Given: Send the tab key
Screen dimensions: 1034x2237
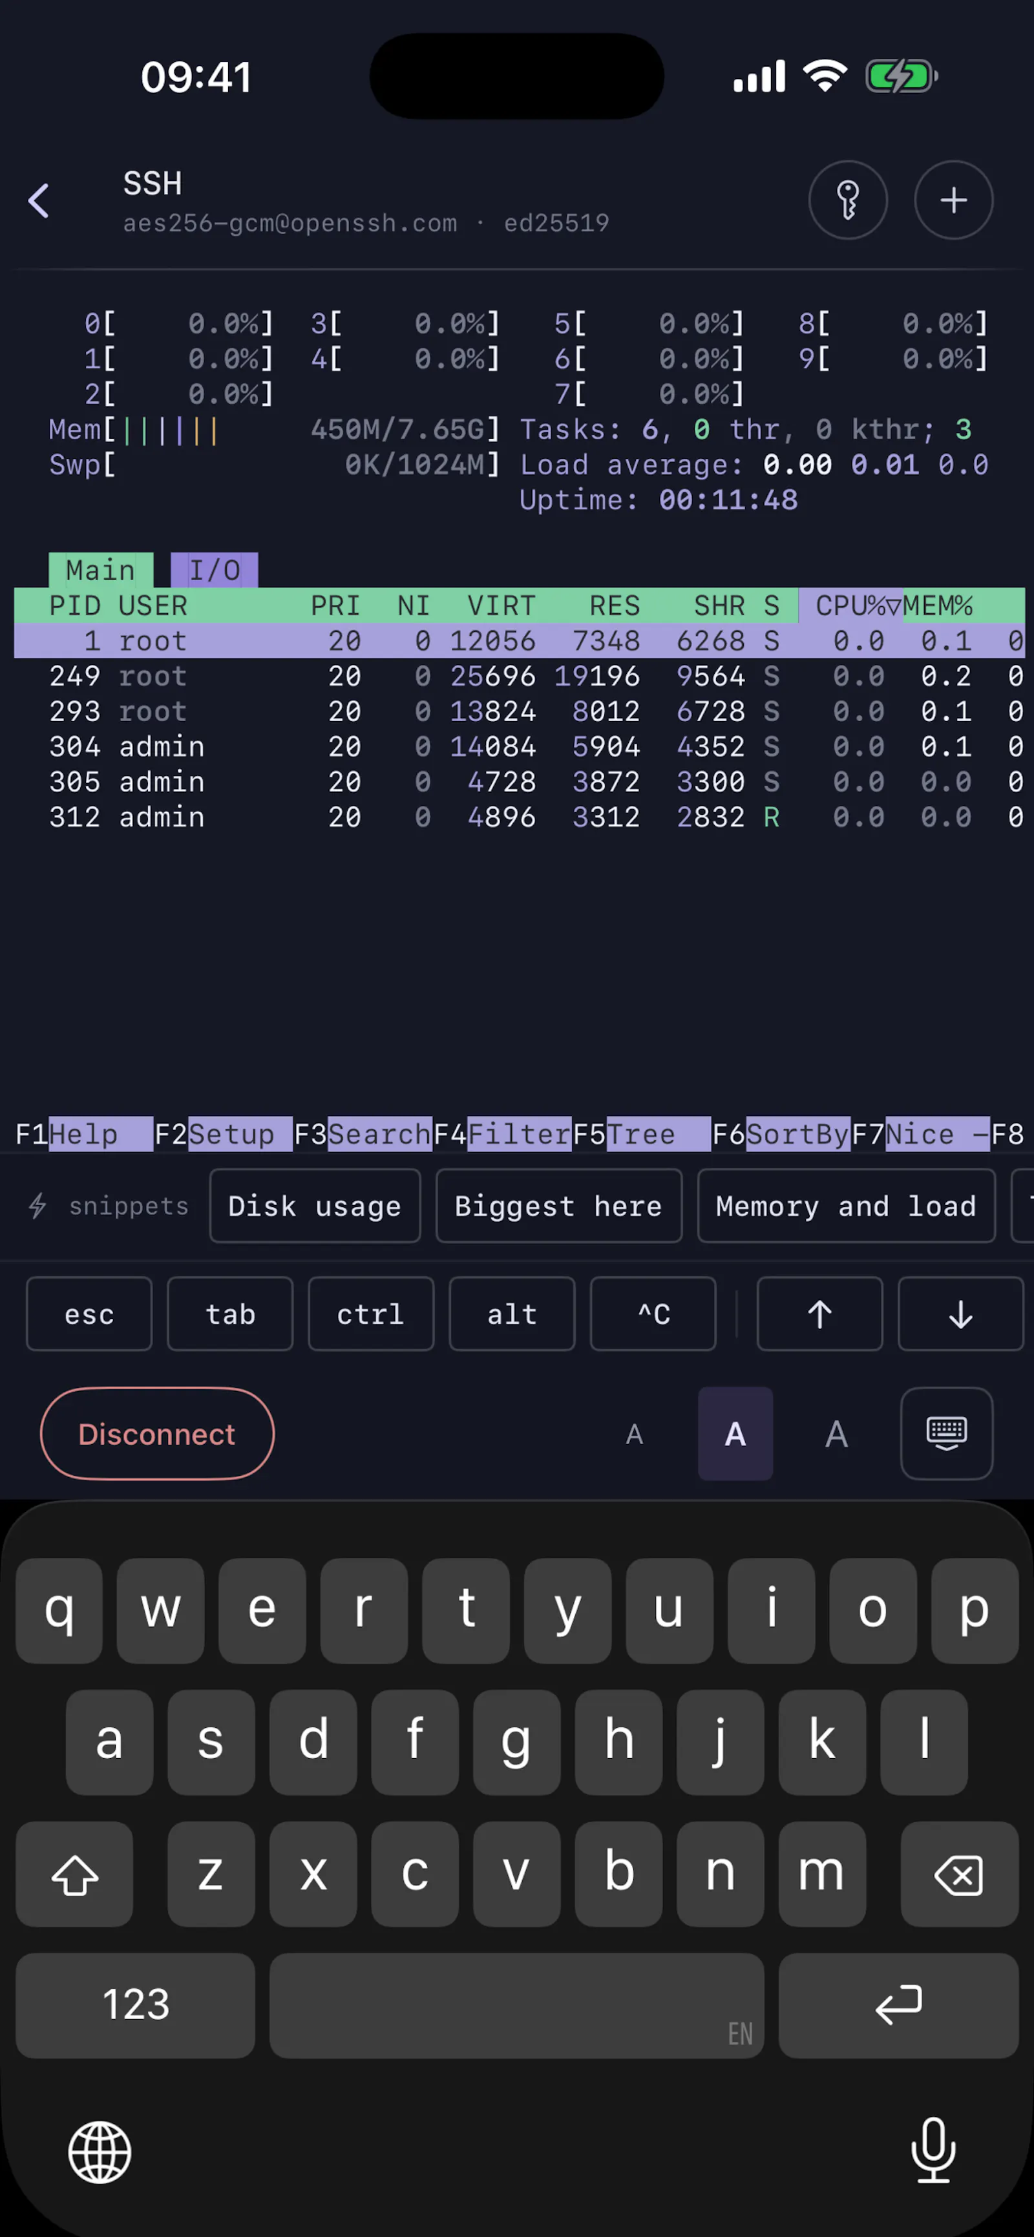Looking at the screenshot, I should (230, 1314).
